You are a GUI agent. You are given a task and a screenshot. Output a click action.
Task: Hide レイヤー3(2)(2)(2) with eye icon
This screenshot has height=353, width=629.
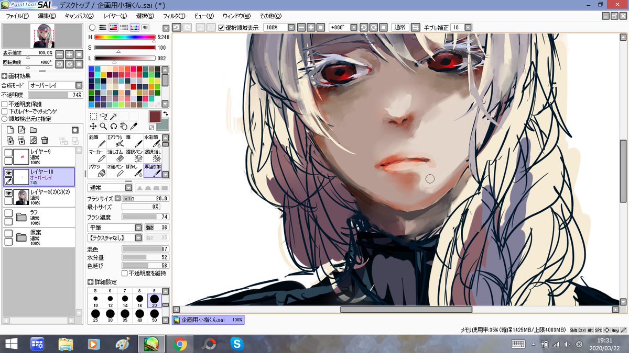tap(8, 193)
